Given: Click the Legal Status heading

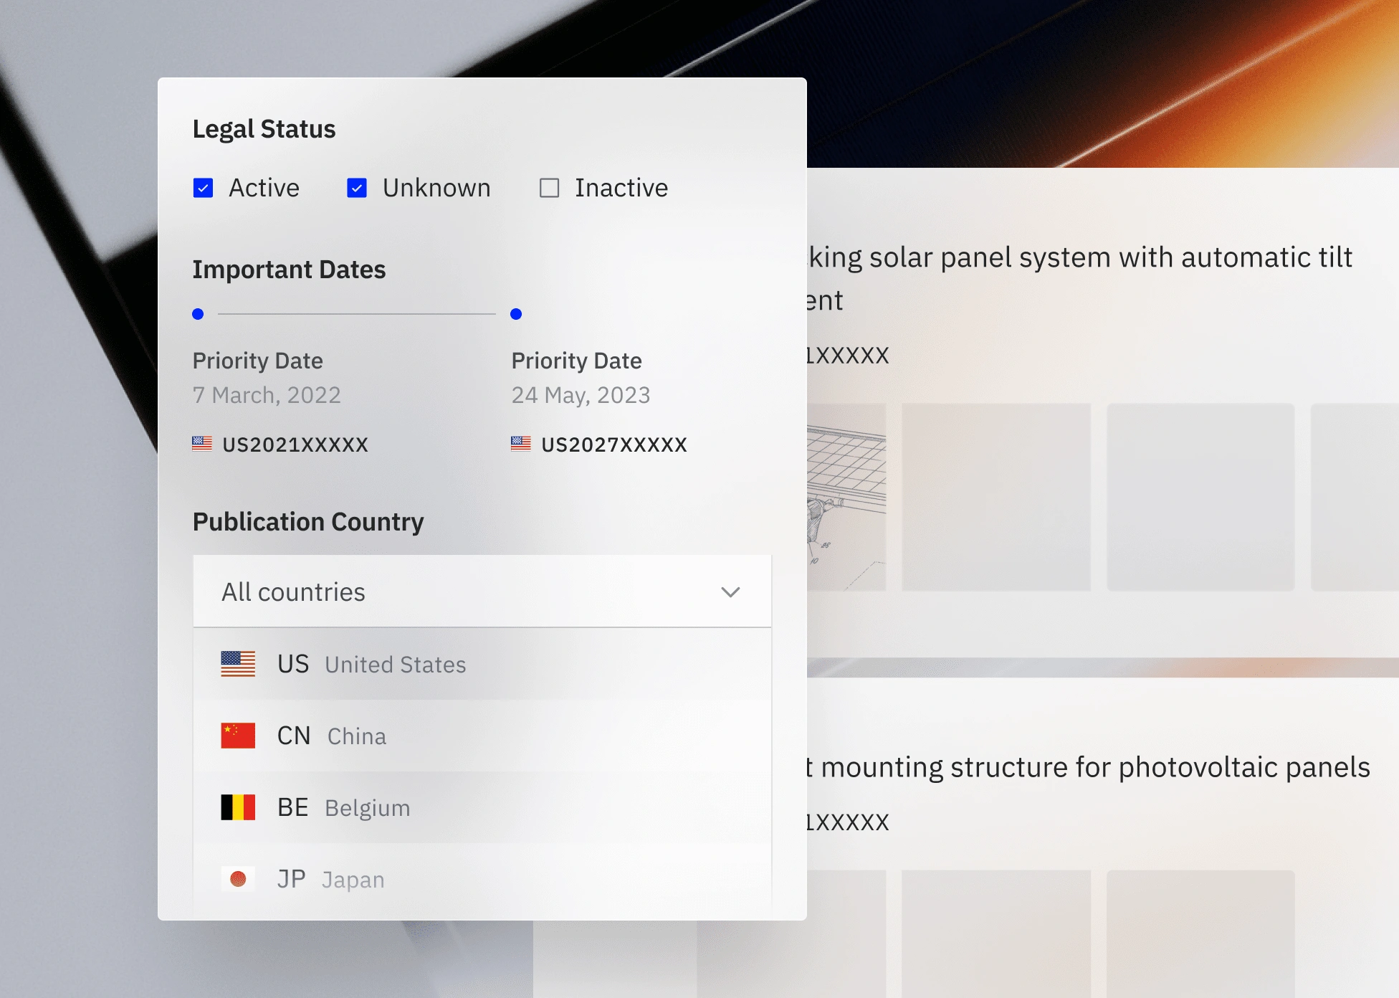Looking at the screenshot, I should (264, 129).
